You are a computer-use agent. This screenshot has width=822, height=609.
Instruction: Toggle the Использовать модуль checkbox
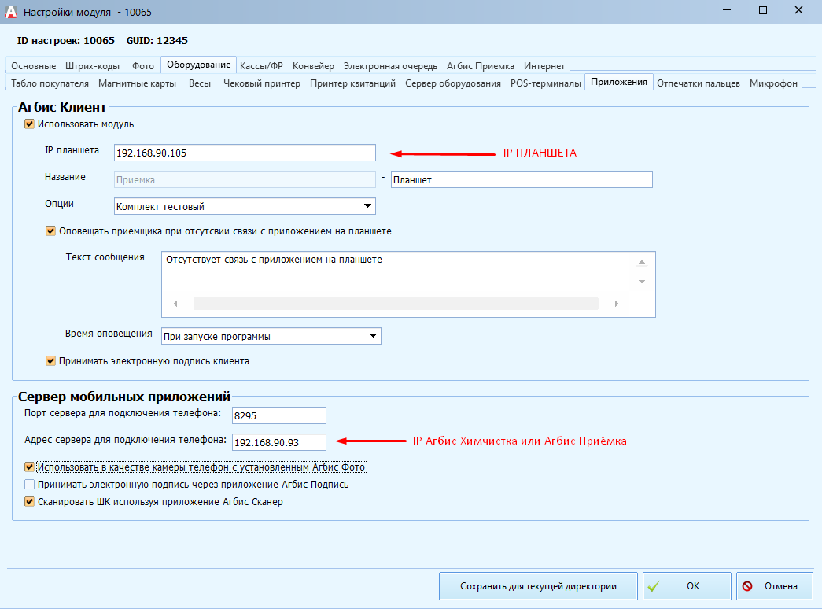tap(29, 124)
